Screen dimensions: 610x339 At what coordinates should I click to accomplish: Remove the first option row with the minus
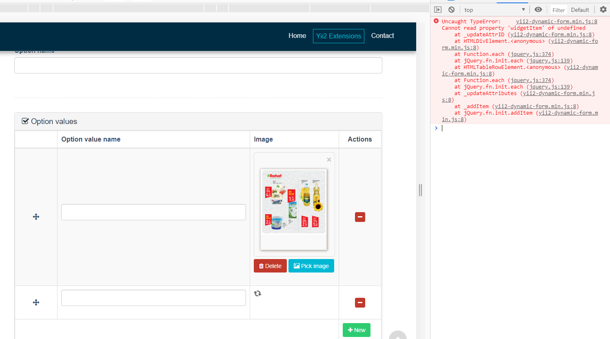360,217
